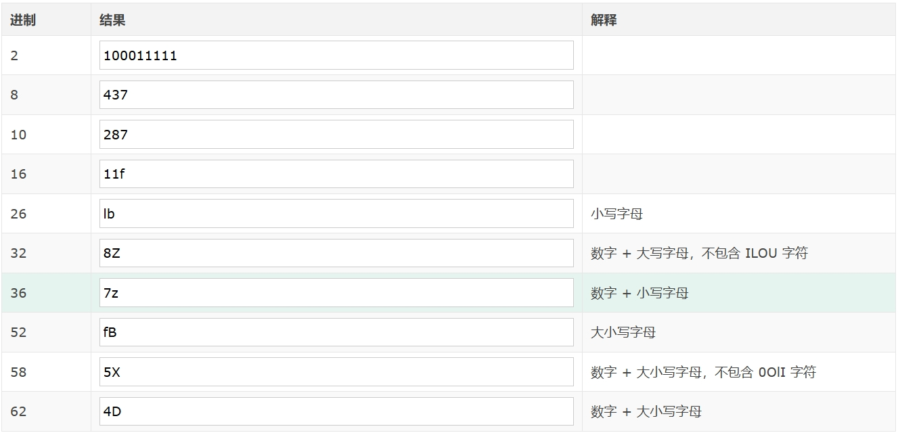Click the explanation mentioning ILOU characters
Image resolution: width=898 pixels, height=433 pixels.
pos(699,253)
